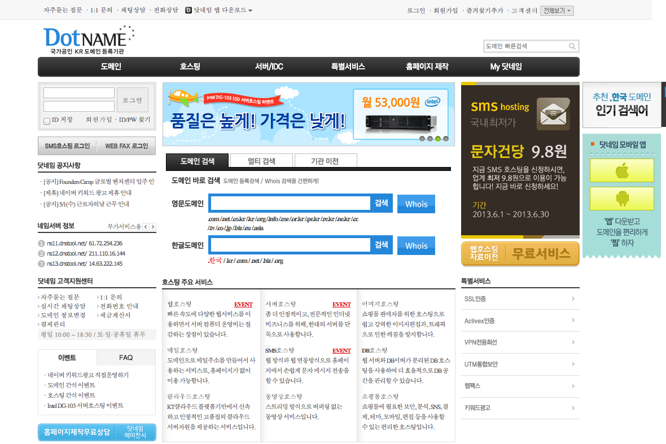Focus the login ID input field
The image size is (666, 444).
click(79, 93)
